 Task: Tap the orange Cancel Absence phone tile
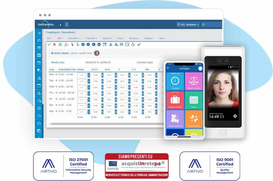pos(194,119)
